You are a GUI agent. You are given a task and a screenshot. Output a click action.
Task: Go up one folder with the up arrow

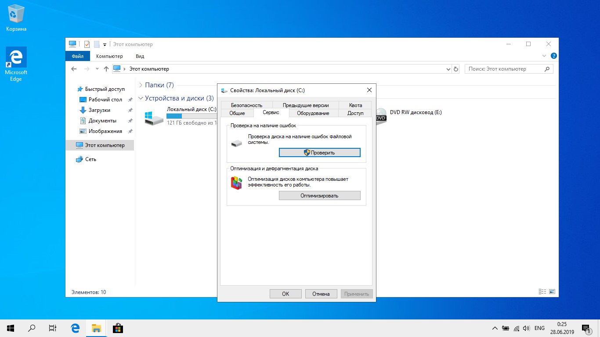(x=106, y=69)
